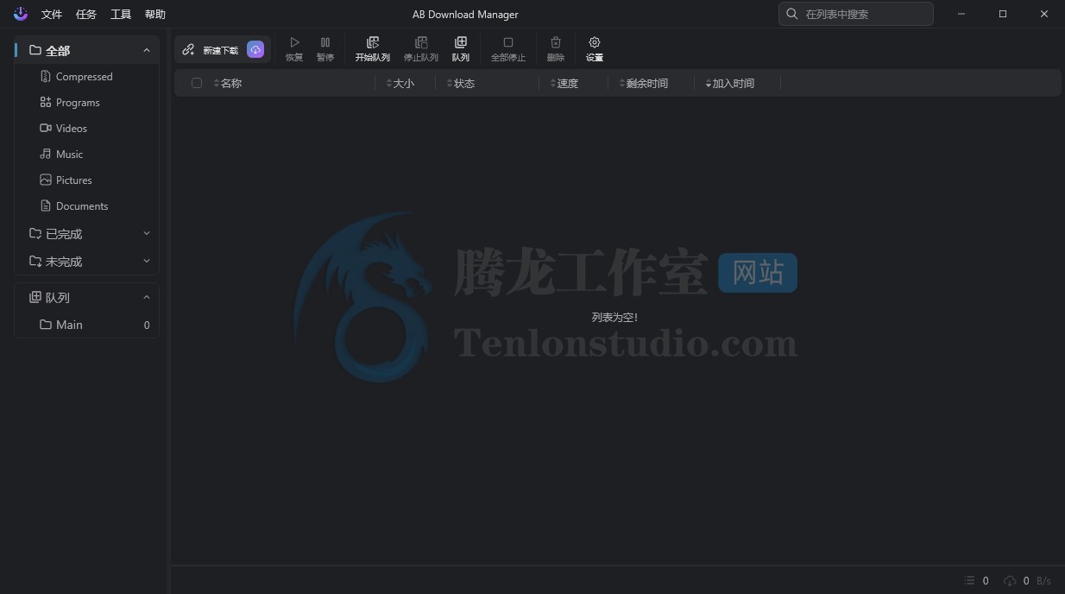The height and width of the screenshot is (594, 1065).
Task: Tick the select-all checkbox in table header
Action: point(197,83)
